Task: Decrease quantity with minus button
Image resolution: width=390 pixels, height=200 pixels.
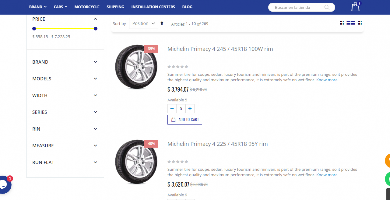Action: [172, 109]
